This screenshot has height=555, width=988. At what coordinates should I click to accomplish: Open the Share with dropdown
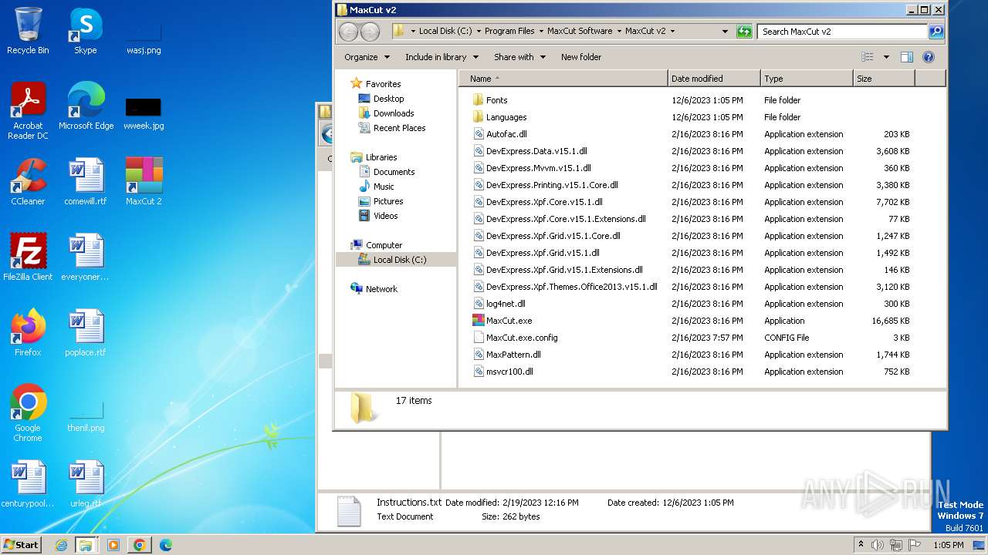click(x=519, y=57)
